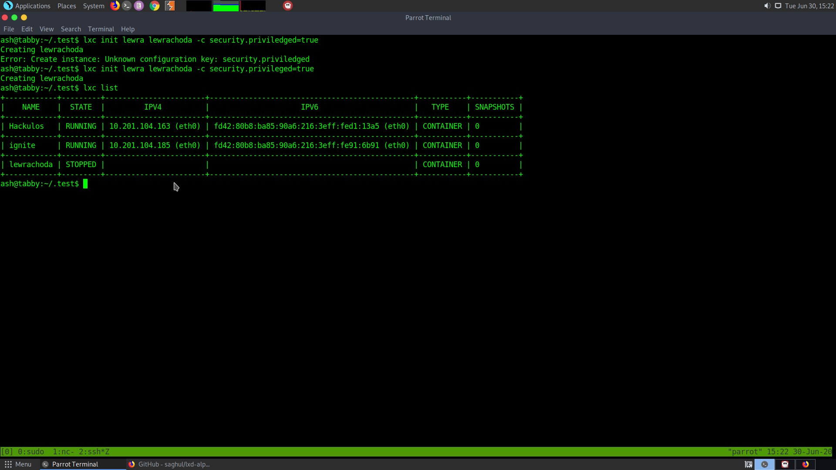Launch Firefox from the top panel
The height and width of the screenshot is (470, 836).
tap(115, 6)
